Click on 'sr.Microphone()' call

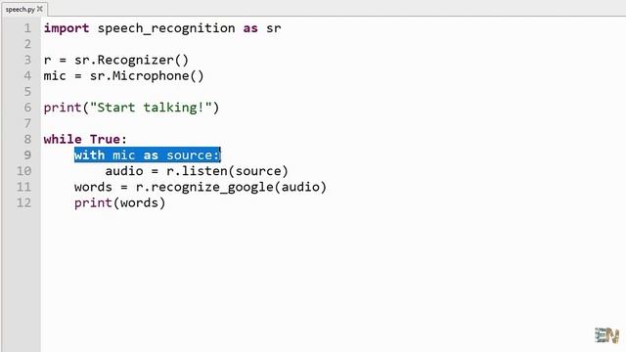(x=147, y=76)
